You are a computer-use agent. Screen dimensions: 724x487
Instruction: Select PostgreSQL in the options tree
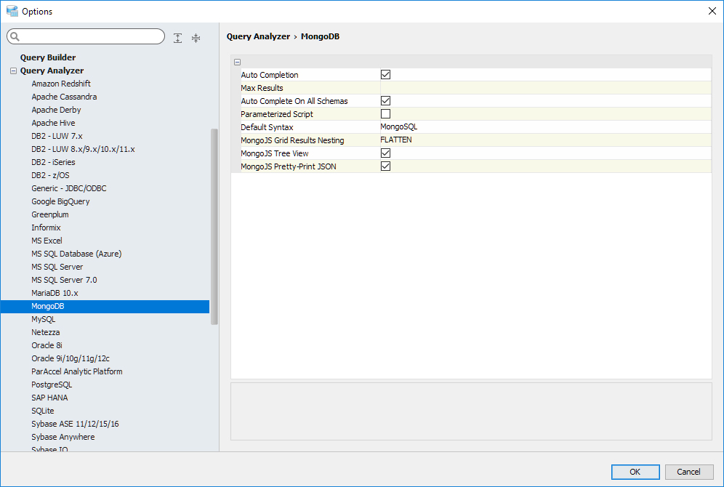coord(52,385)
